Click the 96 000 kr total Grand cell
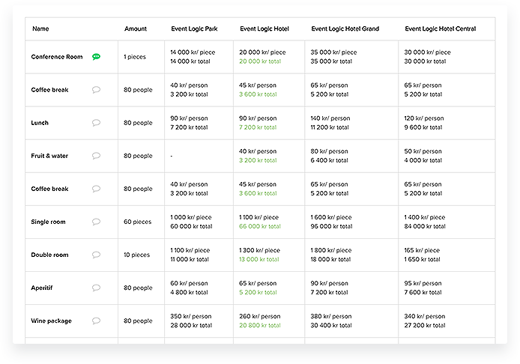Image resolution: width=520 pixels, height=364 pixels. point(331,226)
